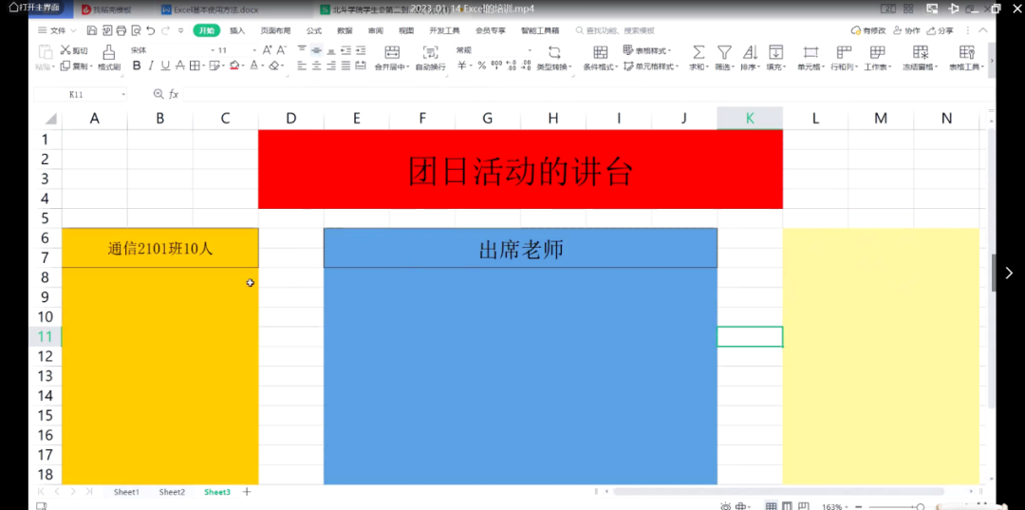
Task: Click the AutoSum (求和) sigma icon
Action: click(x=698, y=52)
